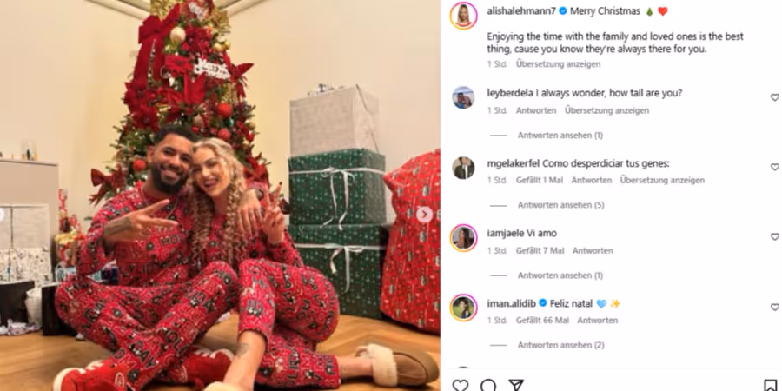Open alishalehmann7 profile picture
The height and width of the screenshot is (391, 782).
pyautogui.click(x=463, y=16)
